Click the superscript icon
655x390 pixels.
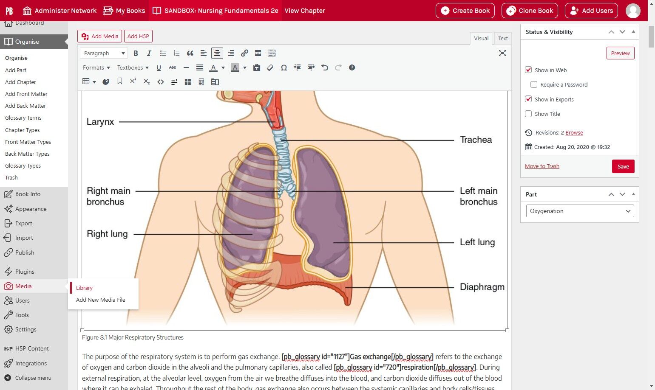[x=133, y=81]
